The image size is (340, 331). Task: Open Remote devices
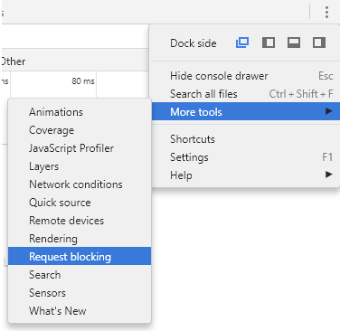pos(80,221)
